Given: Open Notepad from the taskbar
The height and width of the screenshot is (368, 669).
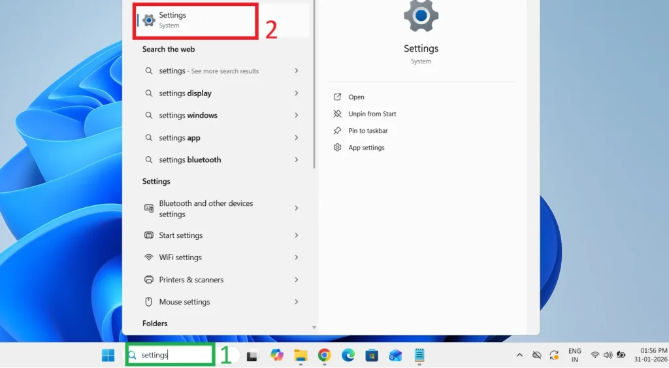Looking at the screenshot, I should coord(419,355).
